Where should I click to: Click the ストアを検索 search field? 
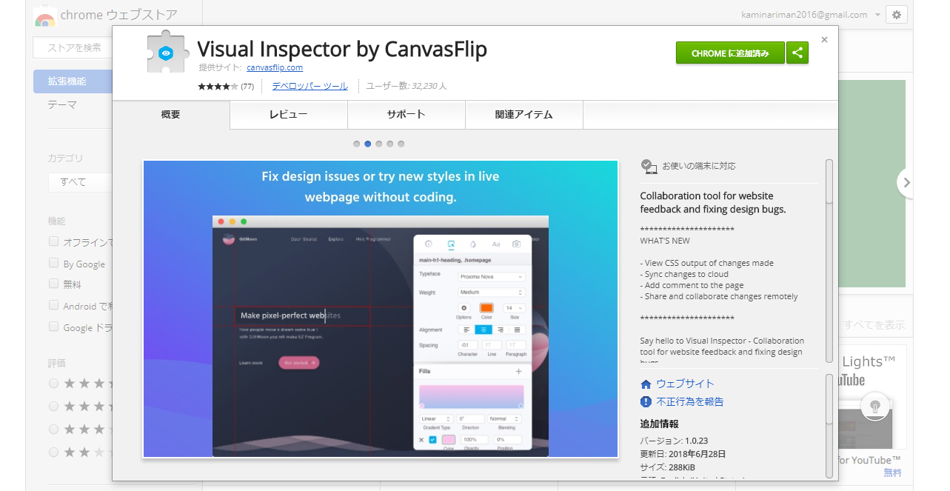[x=73, y=47]
